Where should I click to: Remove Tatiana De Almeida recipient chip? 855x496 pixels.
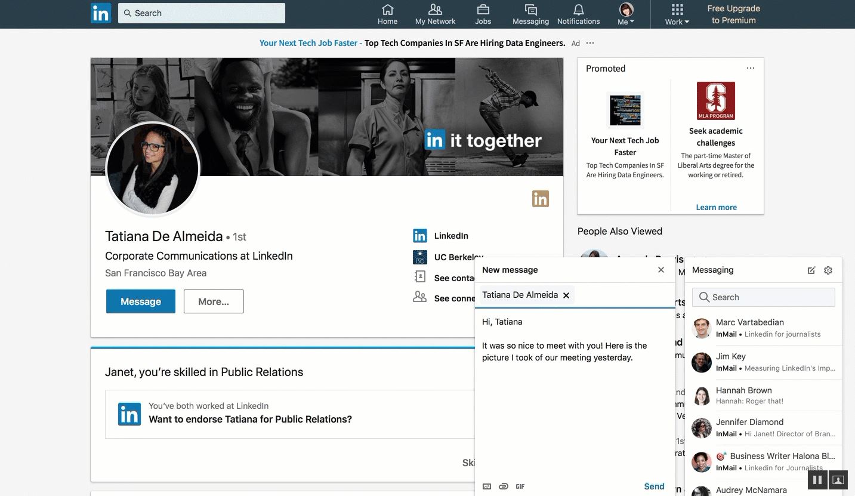[x=566, y=295]
